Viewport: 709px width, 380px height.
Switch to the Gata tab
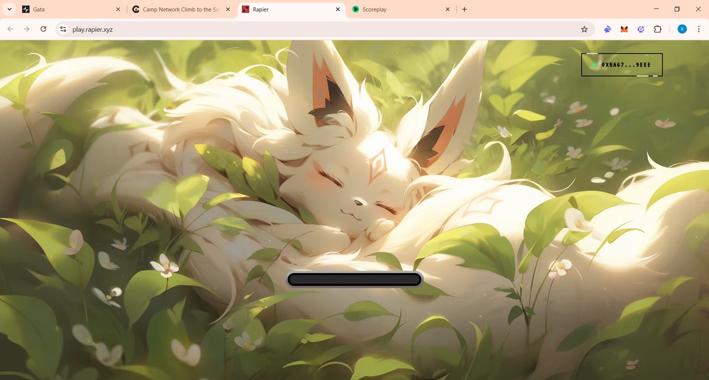coord(72,9)
